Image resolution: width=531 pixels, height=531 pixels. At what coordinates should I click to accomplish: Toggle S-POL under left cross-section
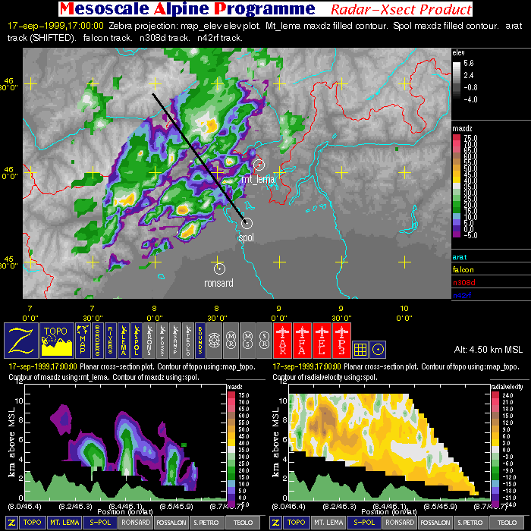(100, 523)
